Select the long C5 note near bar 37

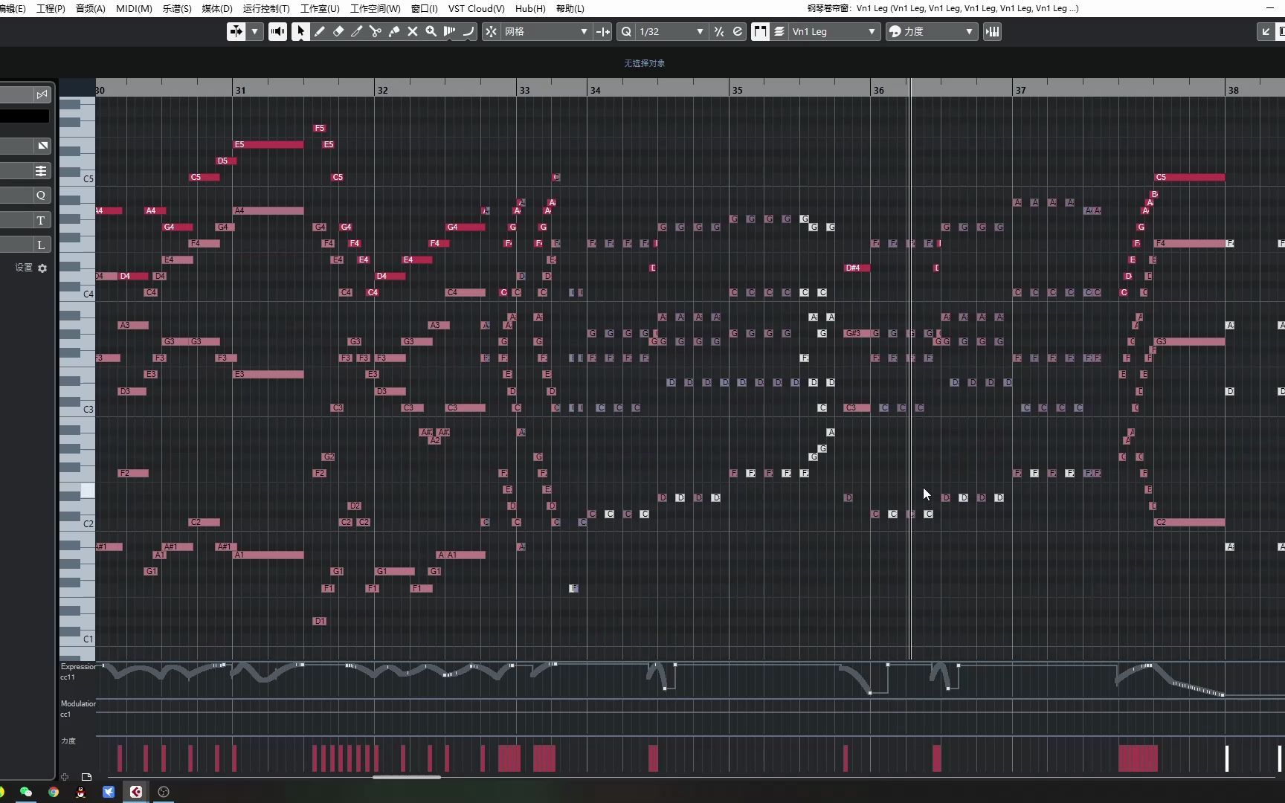[1189, 177]
